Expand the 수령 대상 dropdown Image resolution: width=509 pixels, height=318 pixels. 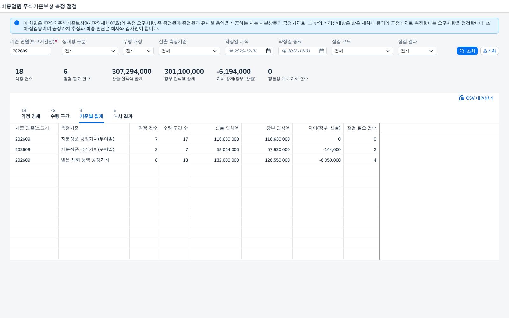[138, 51]
